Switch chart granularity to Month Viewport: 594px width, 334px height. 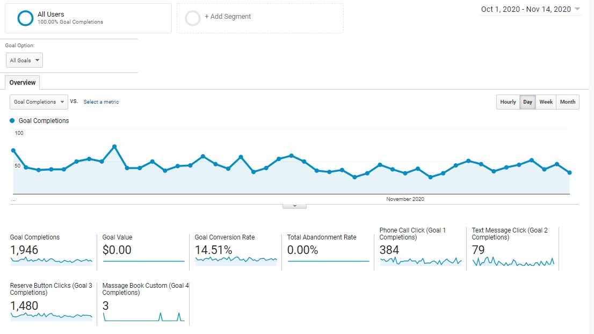click(568, 101)
